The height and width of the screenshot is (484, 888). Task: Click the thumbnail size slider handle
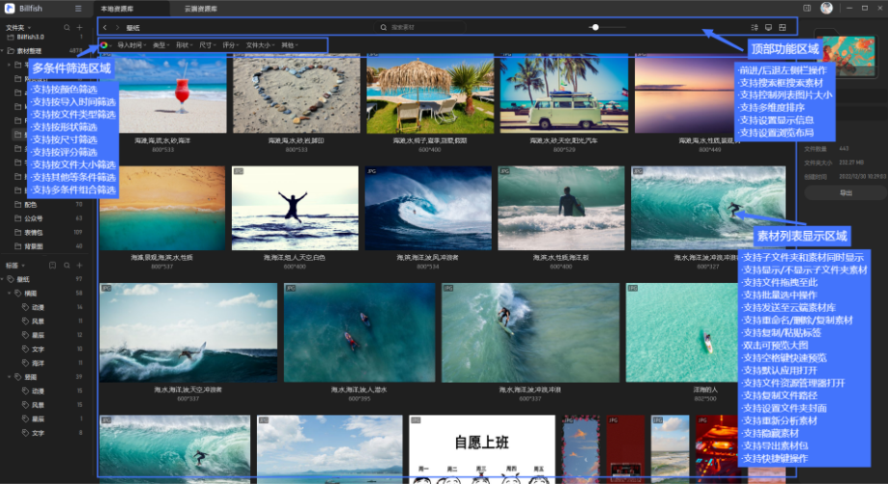coord(594,27)
